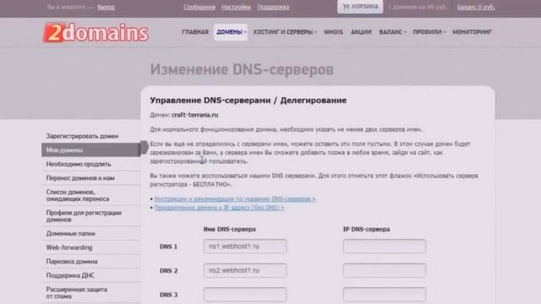This screenshot has width=541, height=304.
Task: Select Мои домены in sidebar
Action: pyautogui.click(x=91, y=150)
